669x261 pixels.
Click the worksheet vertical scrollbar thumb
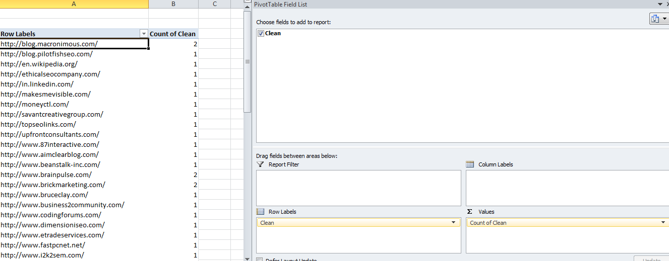[247, 61]
